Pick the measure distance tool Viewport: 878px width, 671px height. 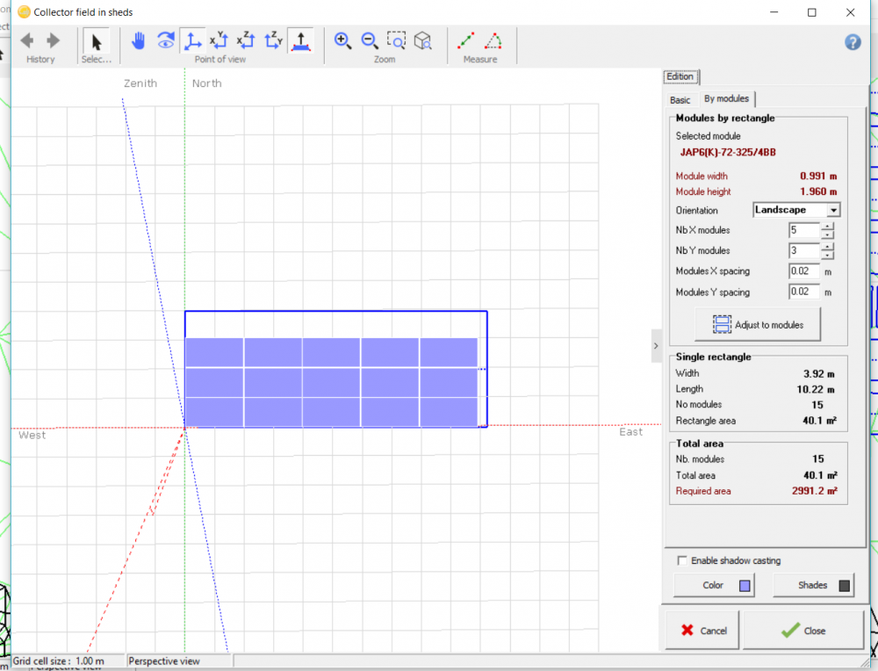tap(466, 40)
